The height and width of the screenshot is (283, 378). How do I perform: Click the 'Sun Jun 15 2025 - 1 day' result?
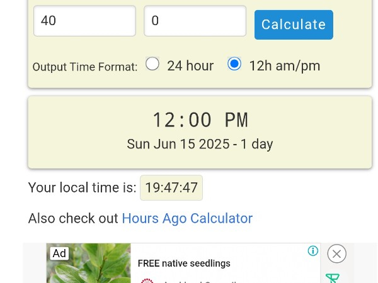200,144
